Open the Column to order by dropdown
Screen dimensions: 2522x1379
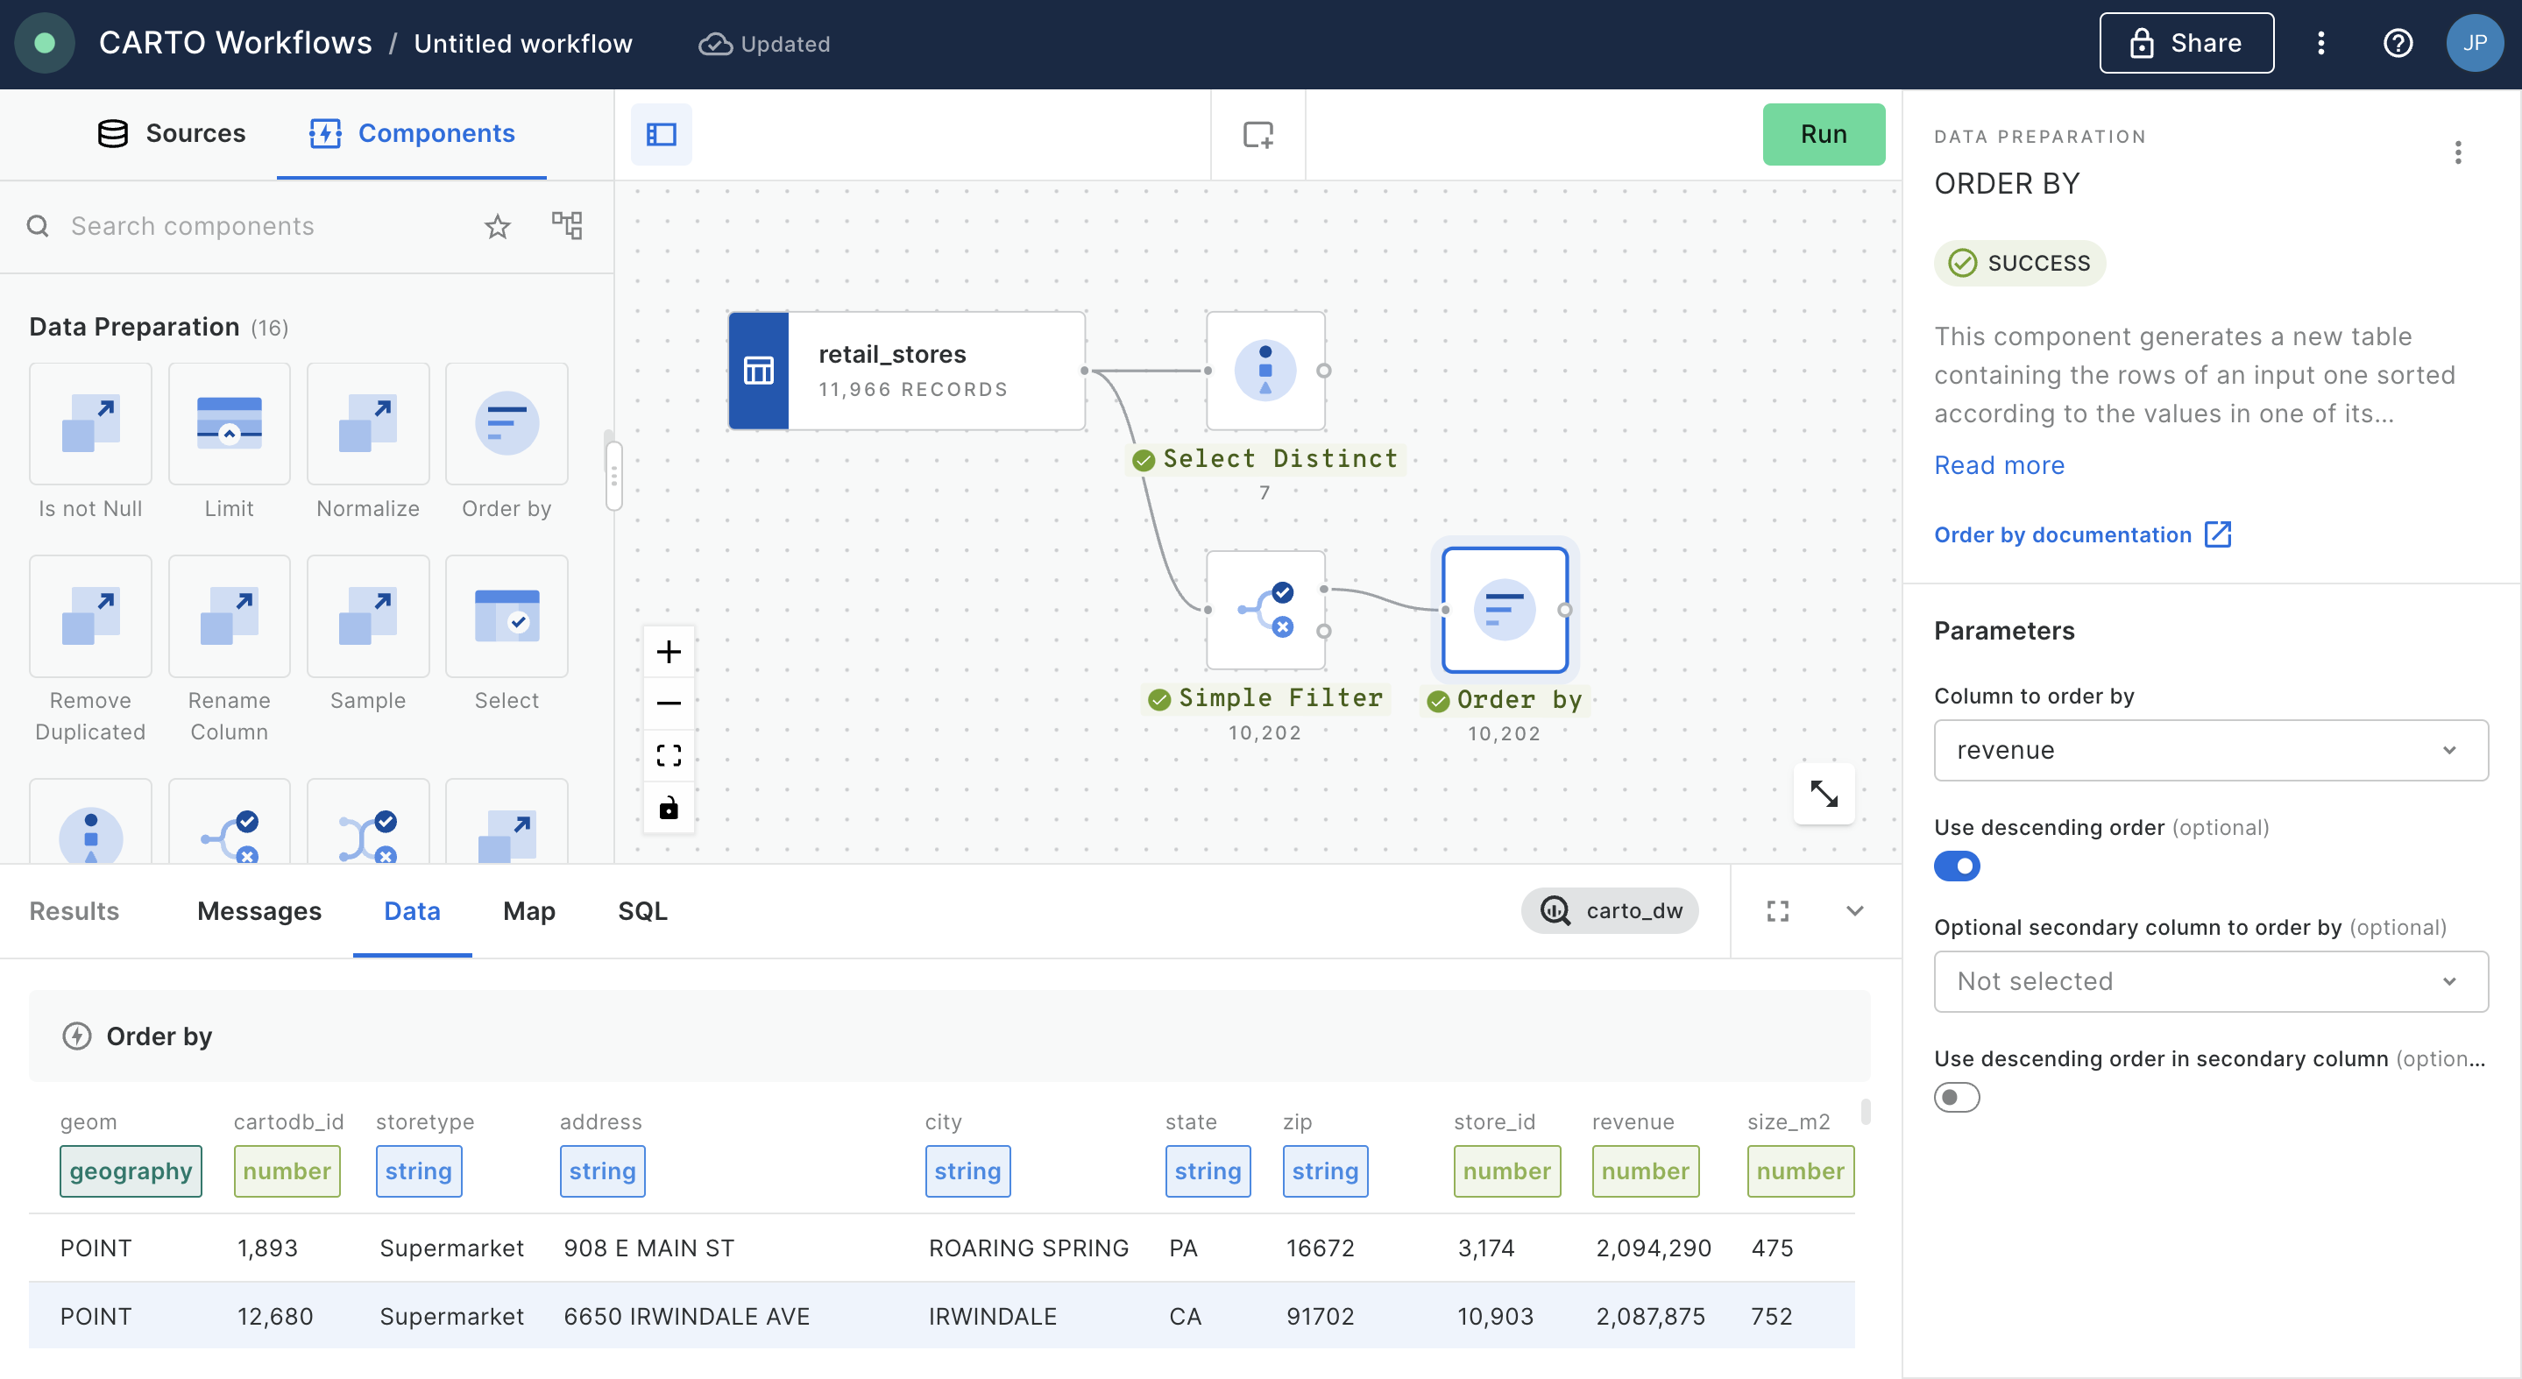2210,750
